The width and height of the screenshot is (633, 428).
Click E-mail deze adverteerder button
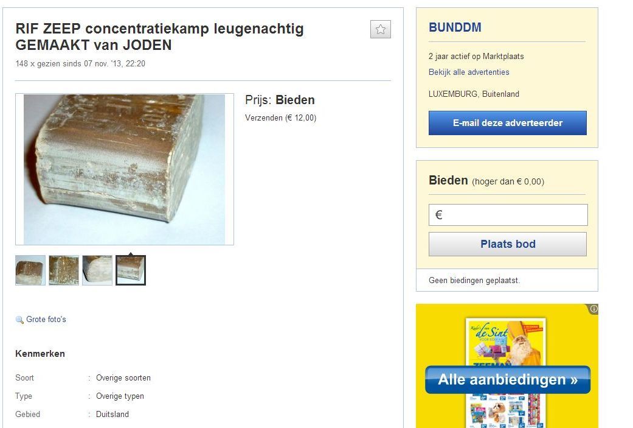coord(508,123)
